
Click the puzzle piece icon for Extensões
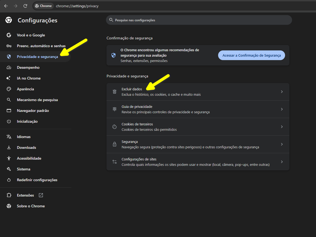[9, 195]
